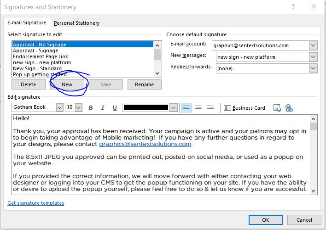This screenshot has width=326, height=230.
Task: Open the Gotham Book font dropdown
Action: [59, 107]
